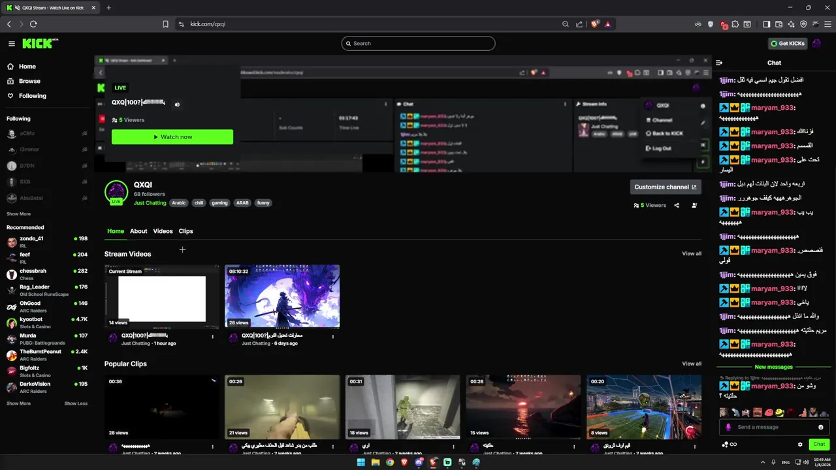Share the QXQI channel

[677, 206]
